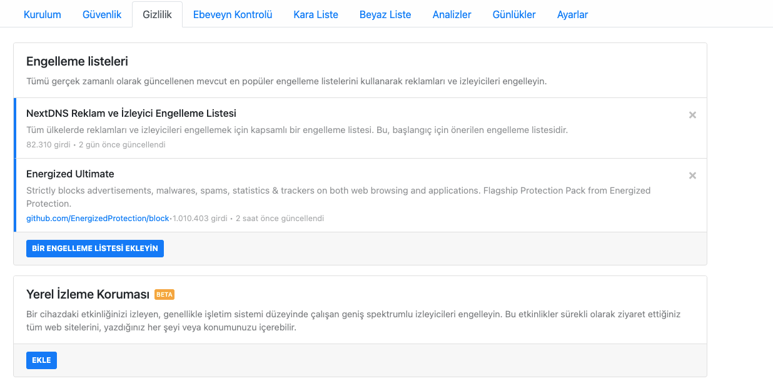Click the 82.310 girdi update info text
The height and width of the screenshot is (386, 773).
96,144
